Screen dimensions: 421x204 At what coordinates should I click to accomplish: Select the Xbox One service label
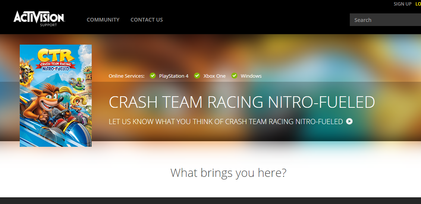coord(214,76)
